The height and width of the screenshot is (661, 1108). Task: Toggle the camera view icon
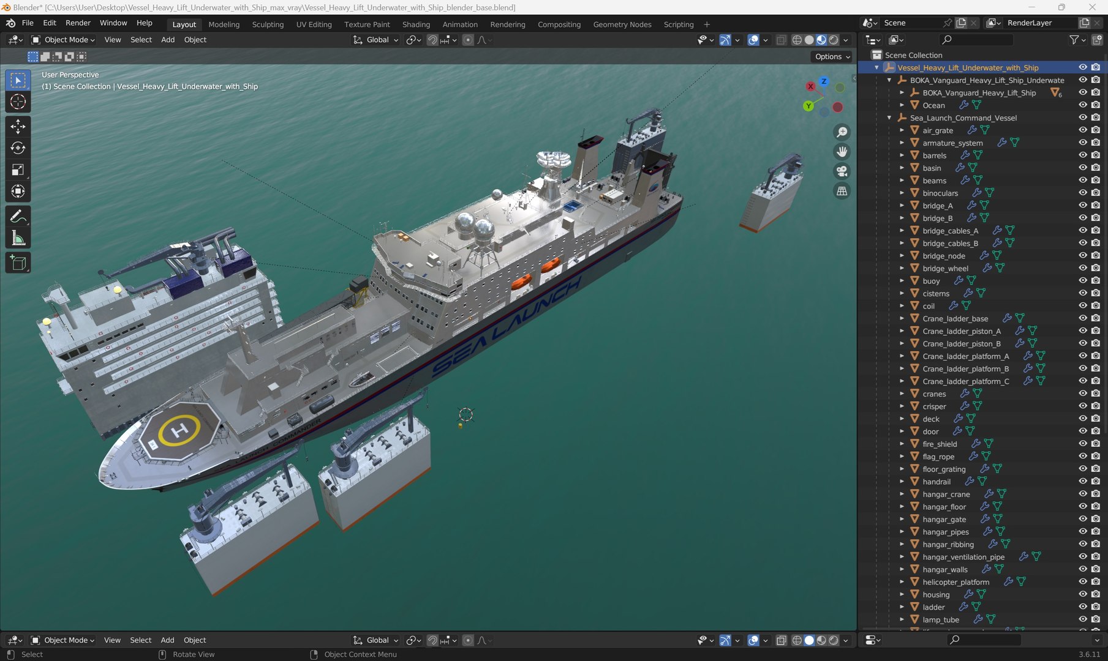pyautogui.click(x=842, y=171)
